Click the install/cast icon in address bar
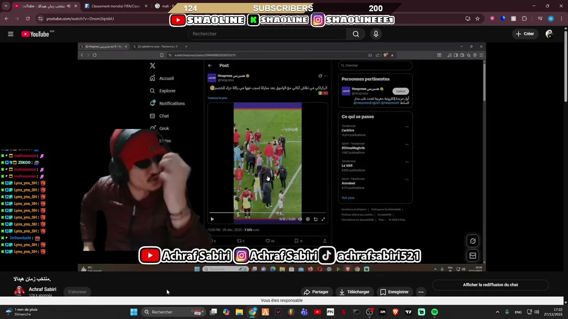Image resolution: width=568 pixels, height=319 pixels. [468, 19]
